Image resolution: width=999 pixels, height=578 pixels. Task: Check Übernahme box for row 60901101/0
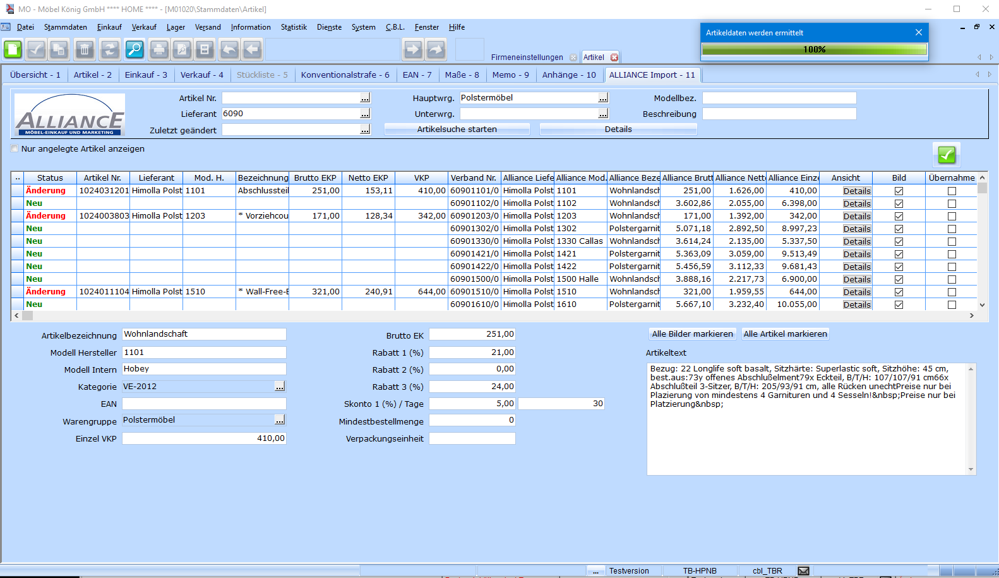click(x=952, y=191)
